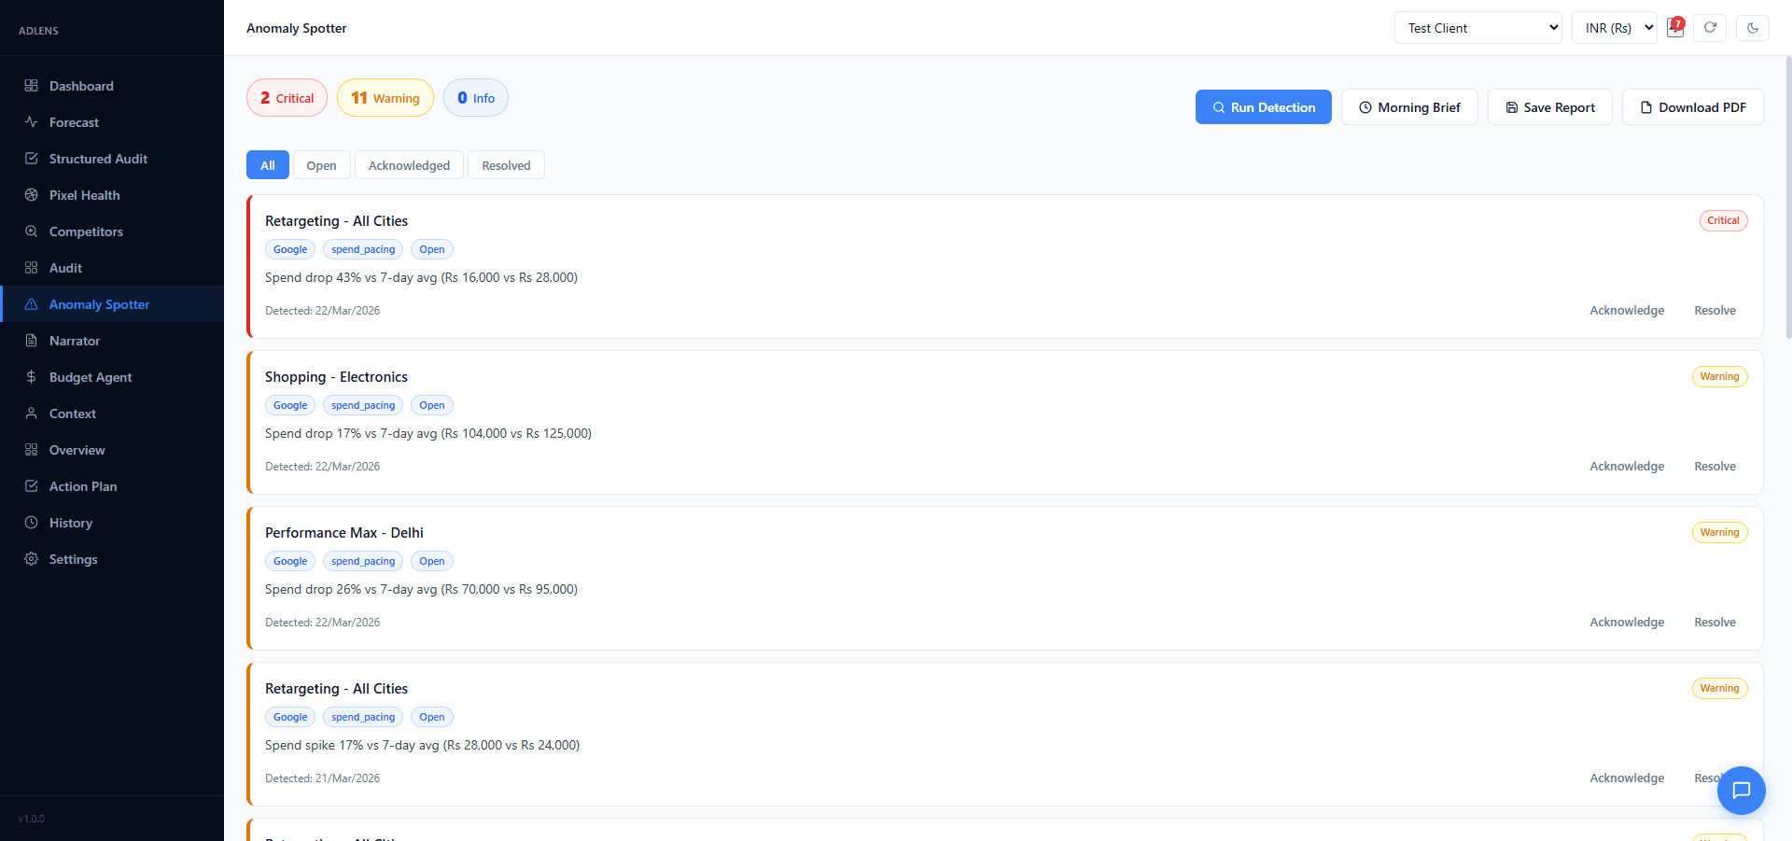
Task: Click the Forecast pulse icon in sidebar
Action: (x=31, y=122)
